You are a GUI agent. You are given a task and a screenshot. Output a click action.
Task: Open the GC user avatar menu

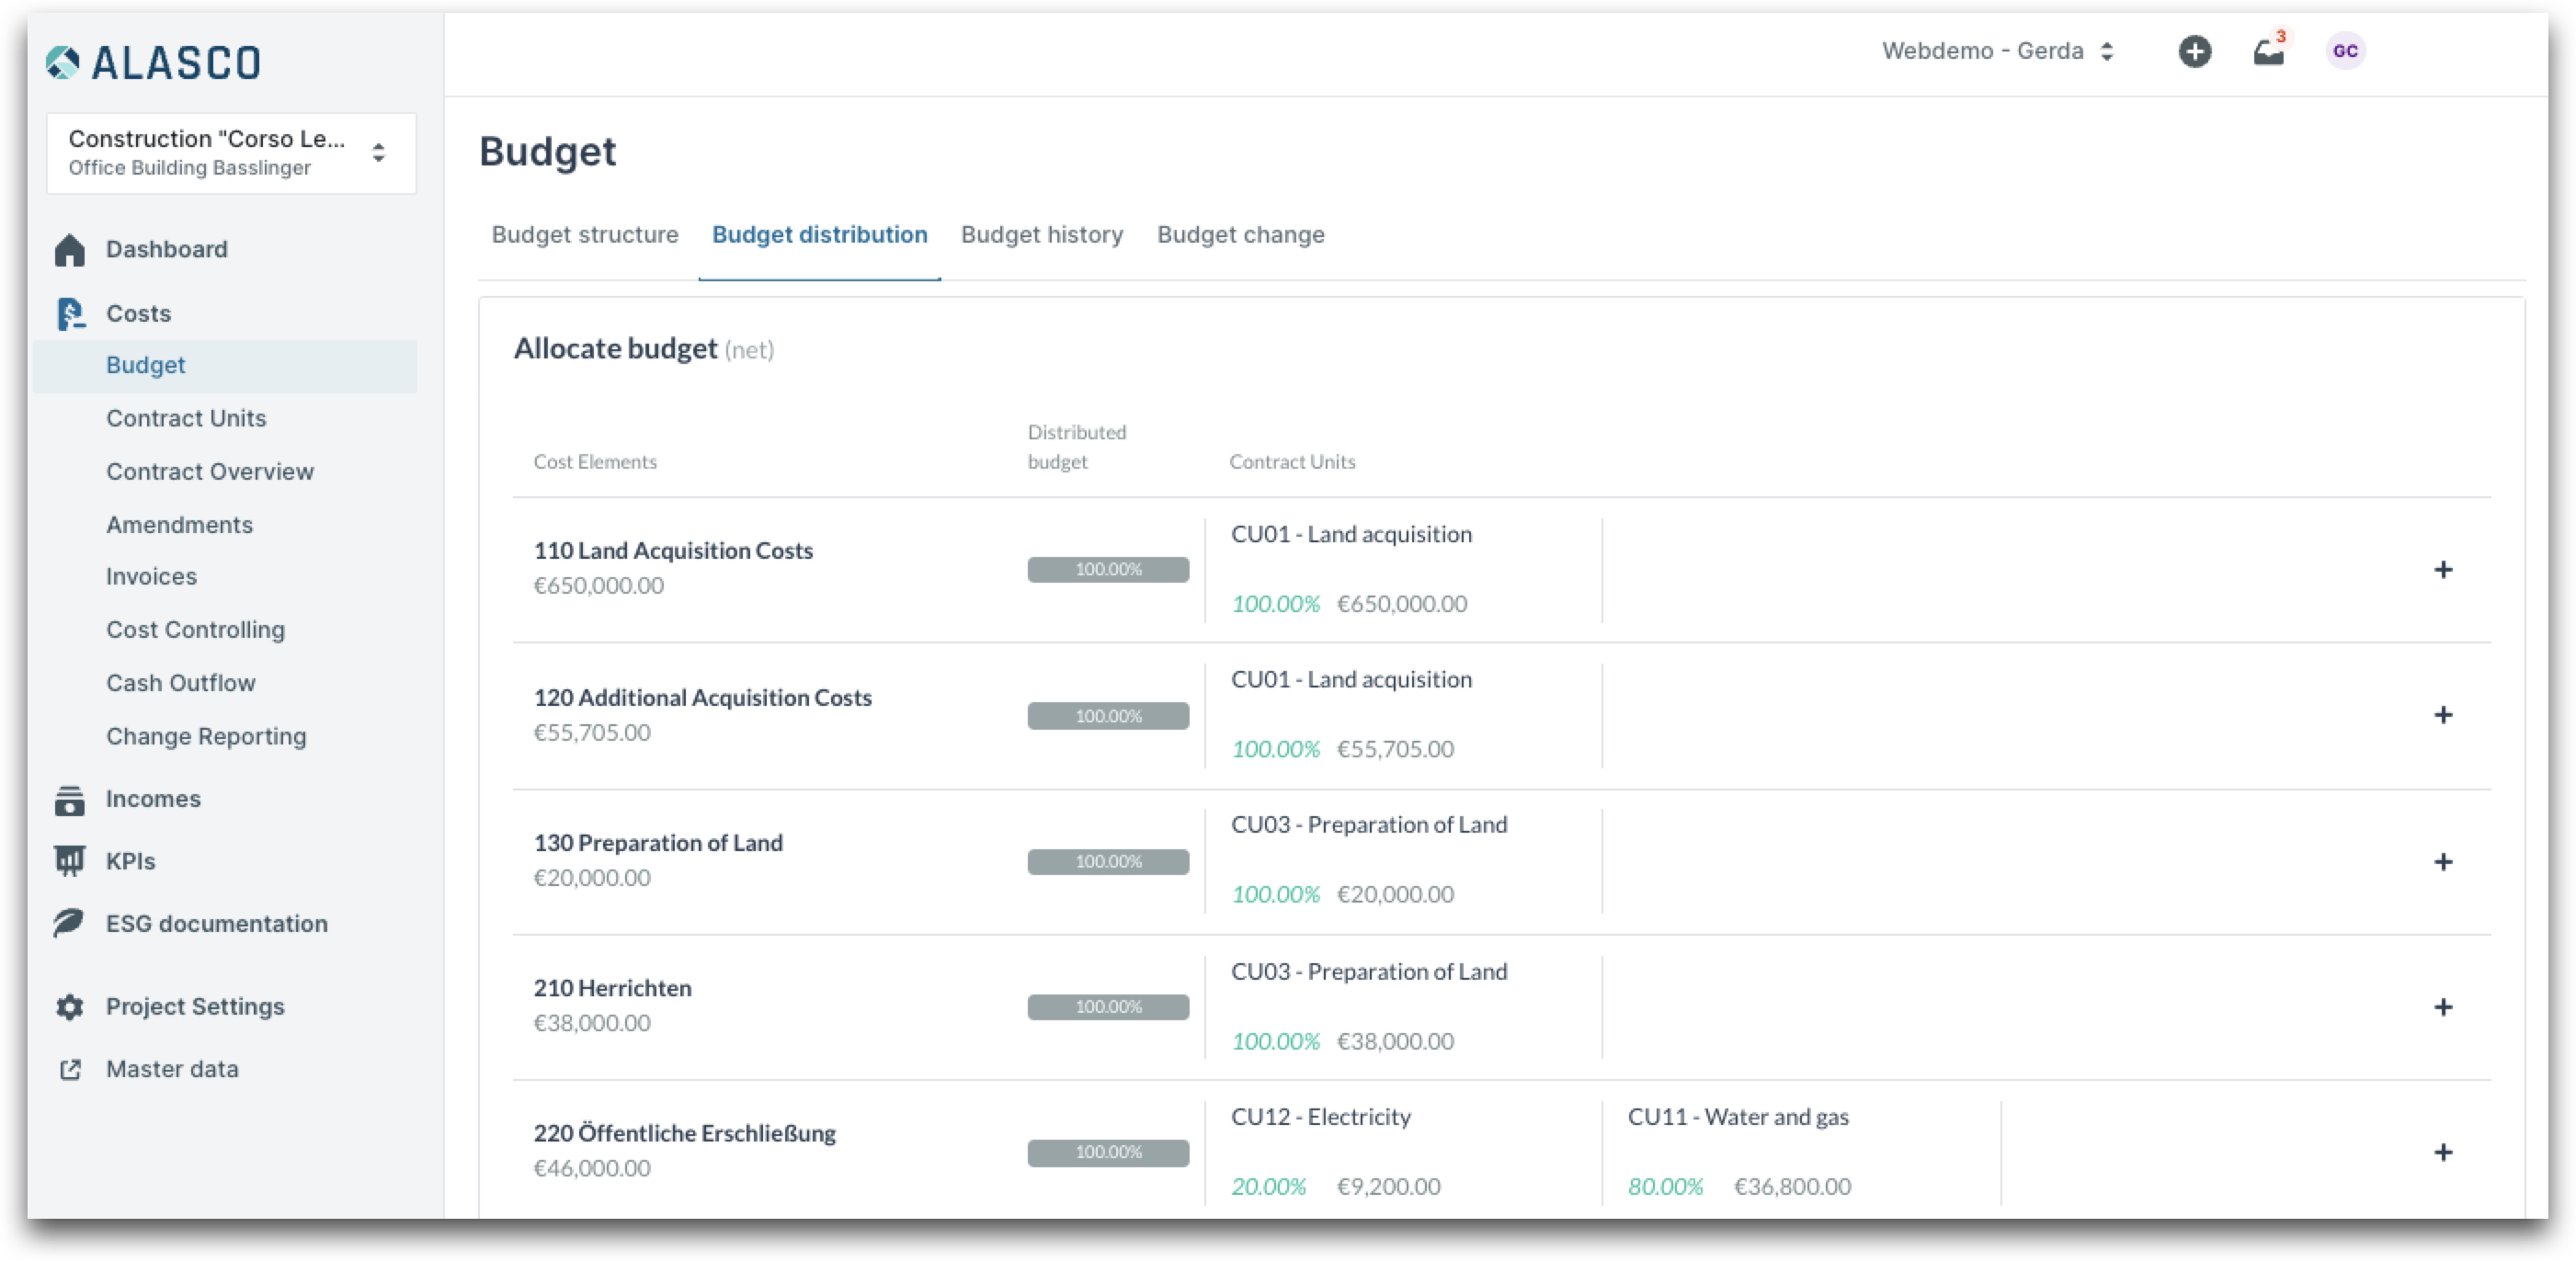[x=2344, y=52]
